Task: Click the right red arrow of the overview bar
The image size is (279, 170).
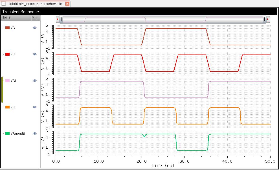Action: point(268,19)
